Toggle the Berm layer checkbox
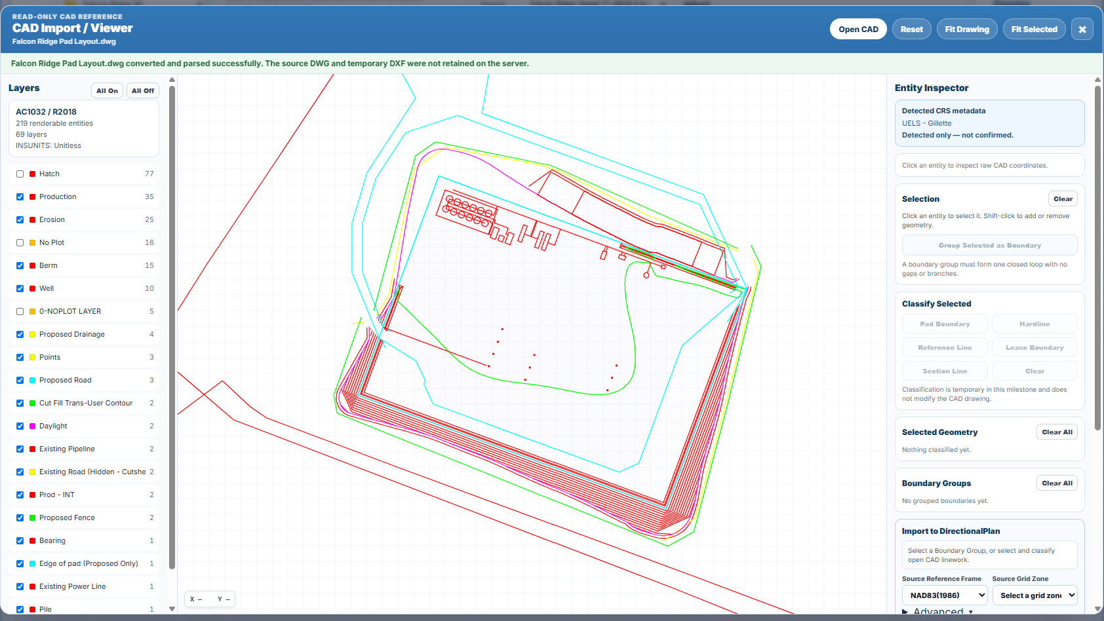This screenshot has height=621, width=1104. pyautogui.click(x=20, y=265)
